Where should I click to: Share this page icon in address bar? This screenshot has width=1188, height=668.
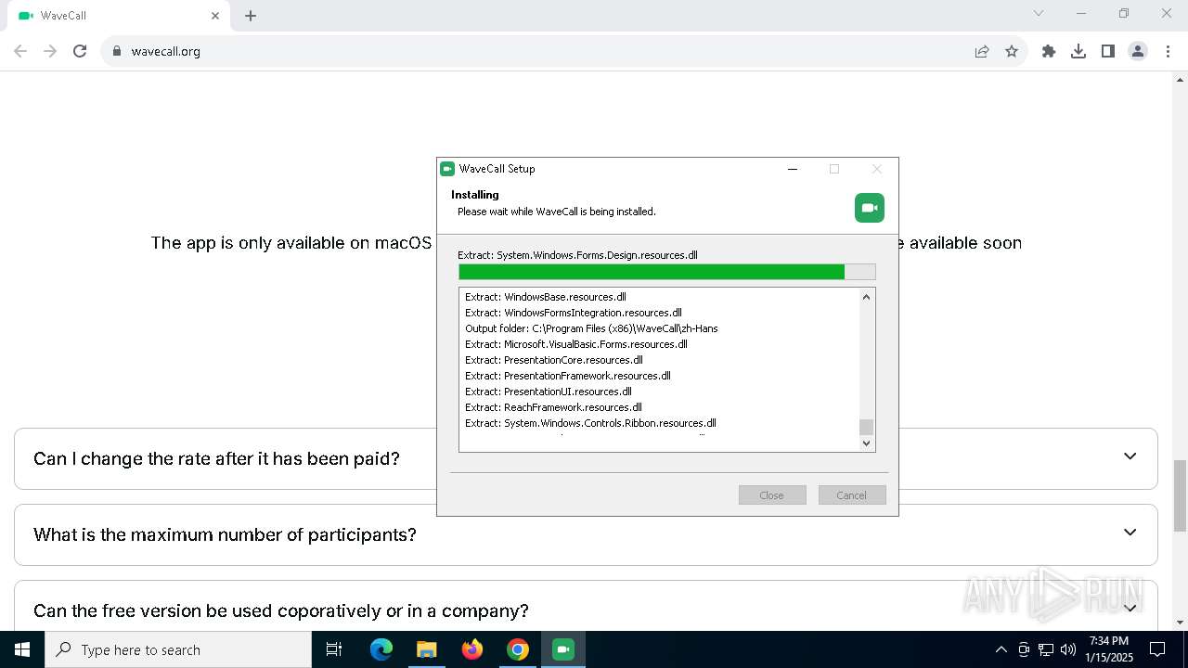982,51
